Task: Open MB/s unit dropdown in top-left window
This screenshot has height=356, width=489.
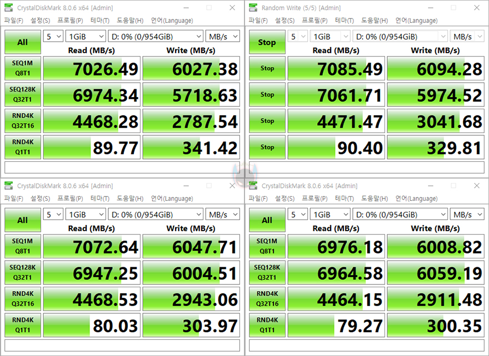Action: click(223, 37)
